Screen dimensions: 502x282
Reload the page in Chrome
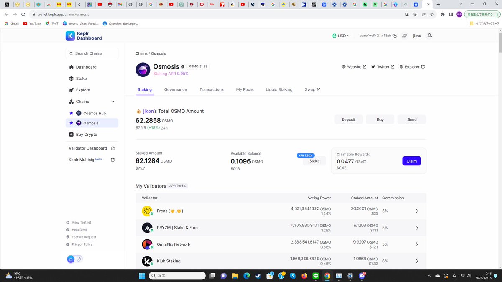[23, 14]
